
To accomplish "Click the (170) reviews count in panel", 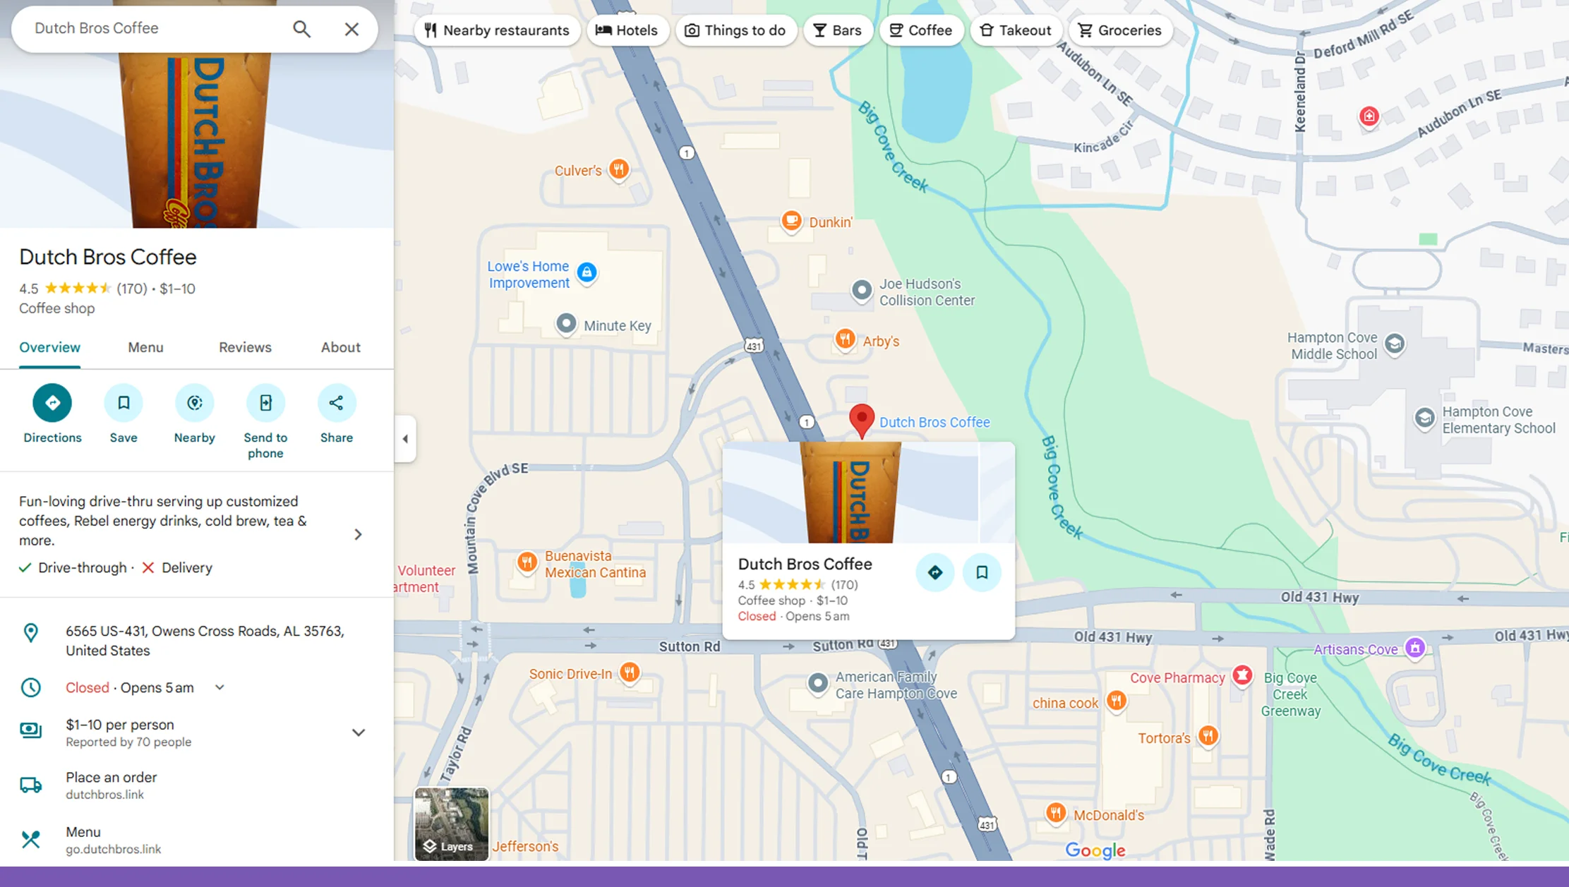I will click(x=132, y=289).
